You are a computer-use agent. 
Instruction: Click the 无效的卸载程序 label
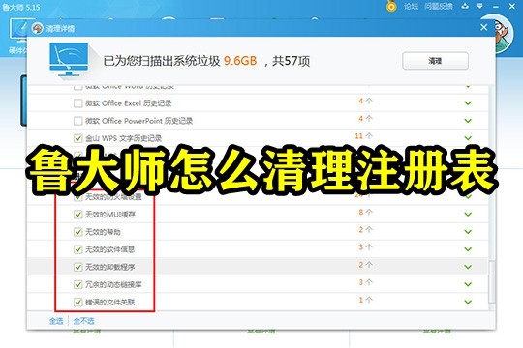click(x=110, y=267)
